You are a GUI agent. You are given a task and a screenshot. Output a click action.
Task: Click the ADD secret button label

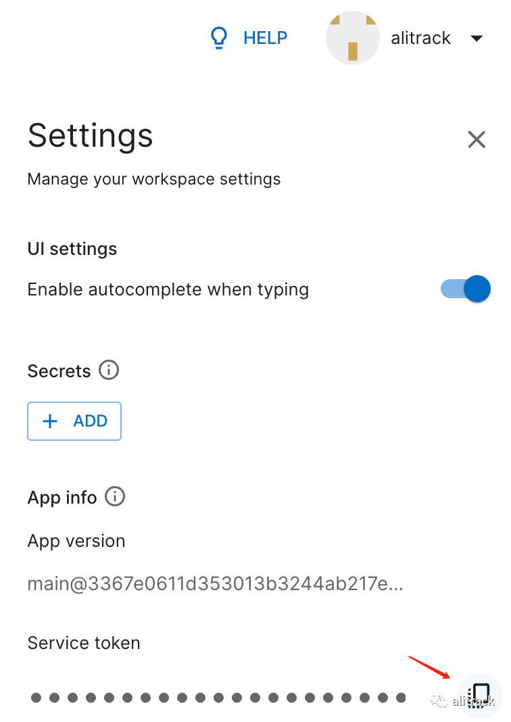[x=91, y=421]
